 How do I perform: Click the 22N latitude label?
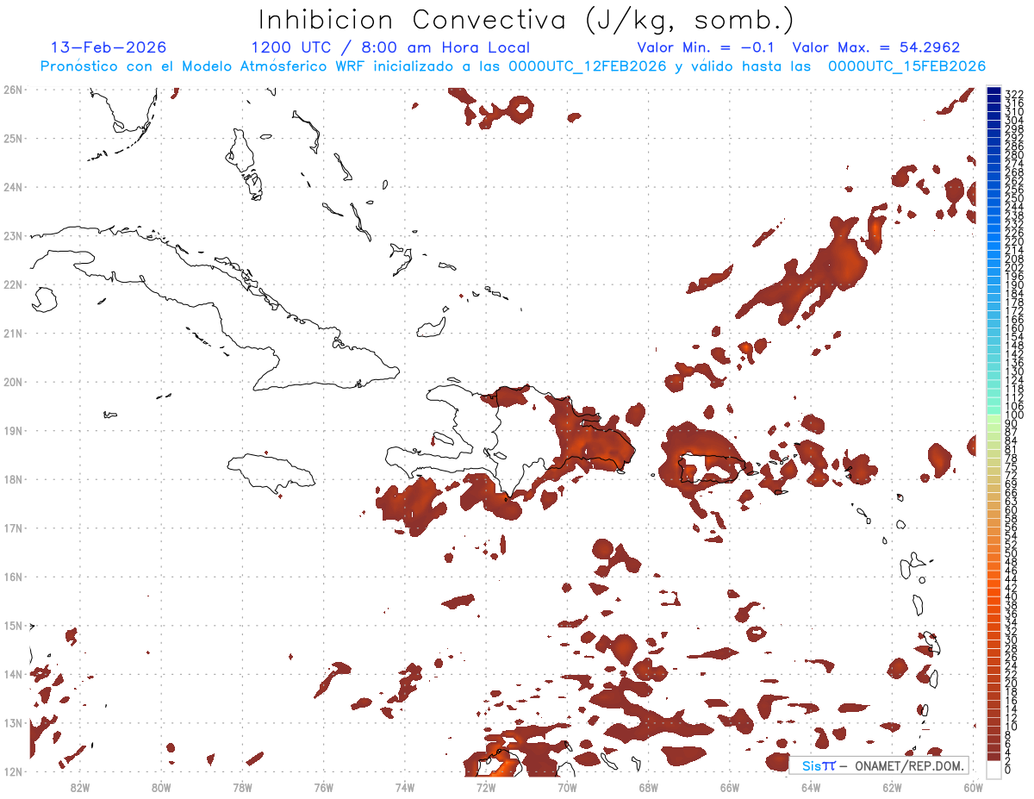click(13, 284)
